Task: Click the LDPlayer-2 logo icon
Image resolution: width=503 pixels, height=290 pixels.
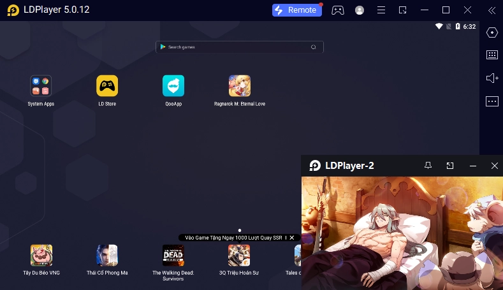Action: pos(315,166)
